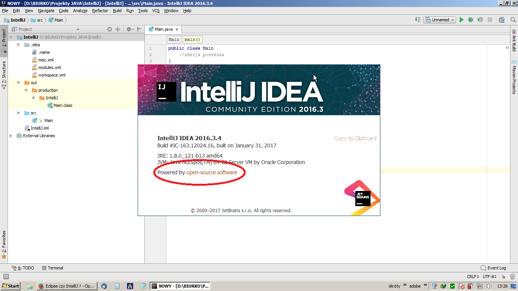The height and width of the screenshot is (291, 518).
Task: Collapse the .idea folder
Action: click(x=18, y=45)
